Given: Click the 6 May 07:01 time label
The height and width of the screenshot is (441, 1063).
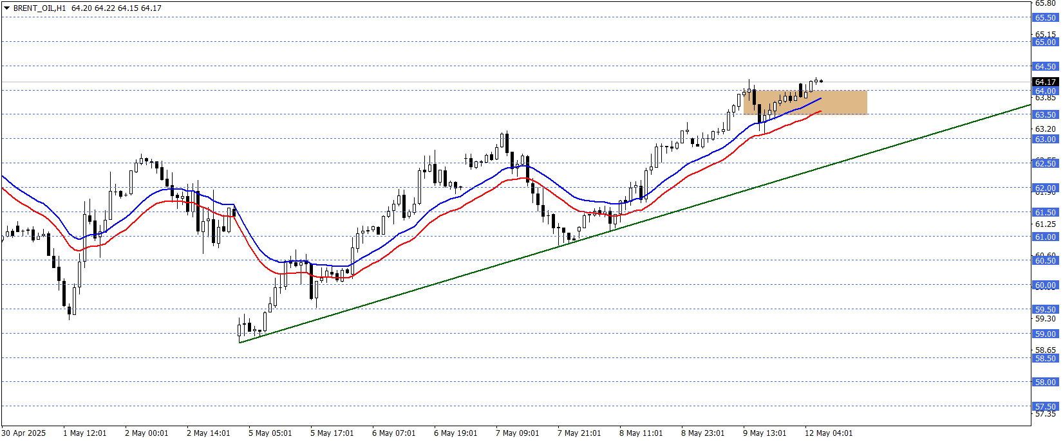Looking at the screenshot, I should pyautogui.click(x=394, y=433).
